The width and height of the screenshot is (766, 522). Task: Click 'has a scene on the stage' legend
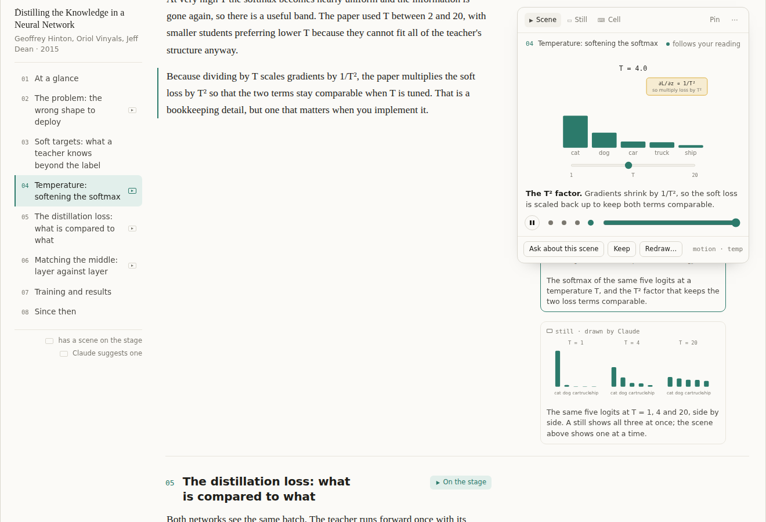pyautogui.click(x=94, y=340)
